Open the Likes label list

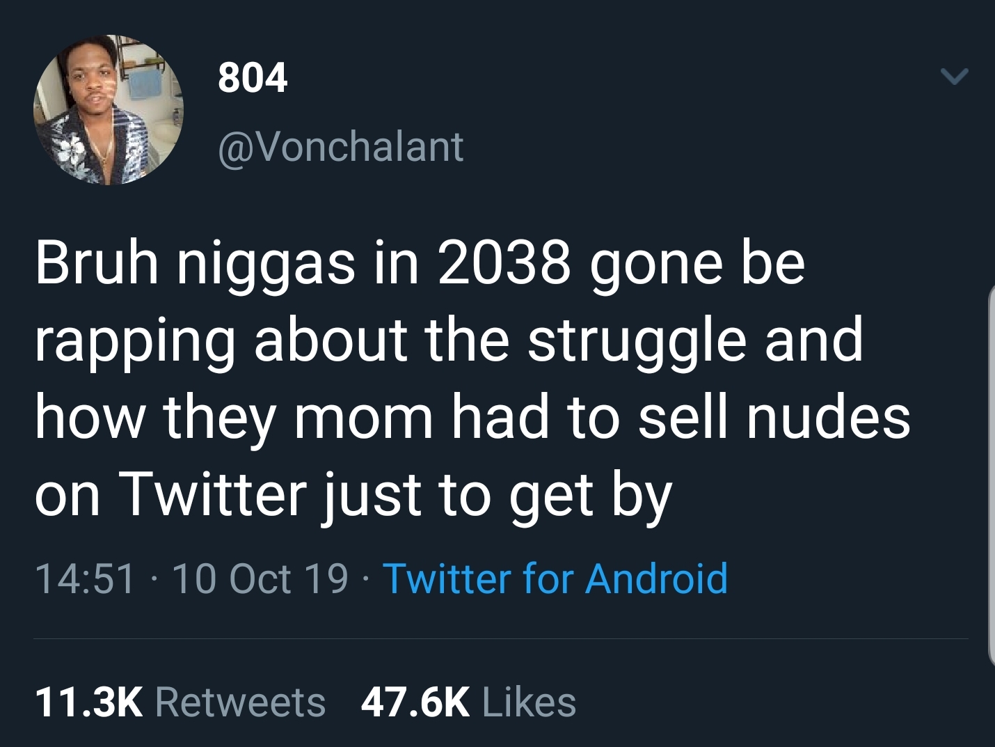click(x=529, y=702)
